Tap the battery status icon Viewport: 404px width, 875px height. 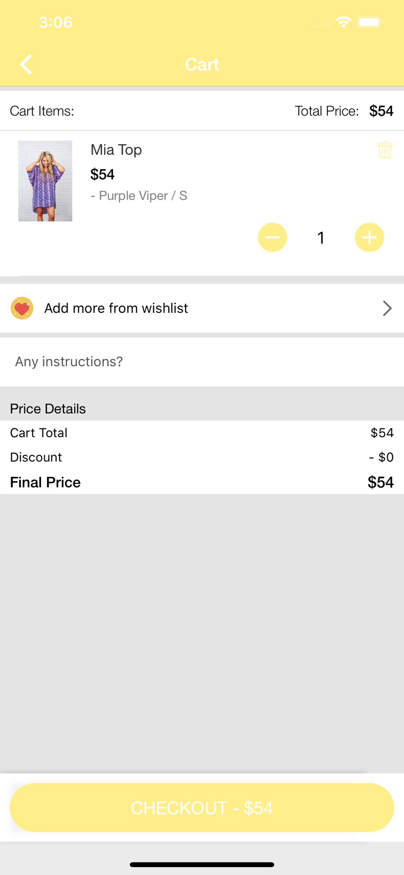370,22
